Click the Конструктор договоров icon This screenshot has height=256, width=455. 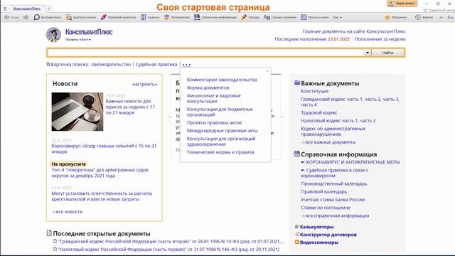(x=296, y=234)
